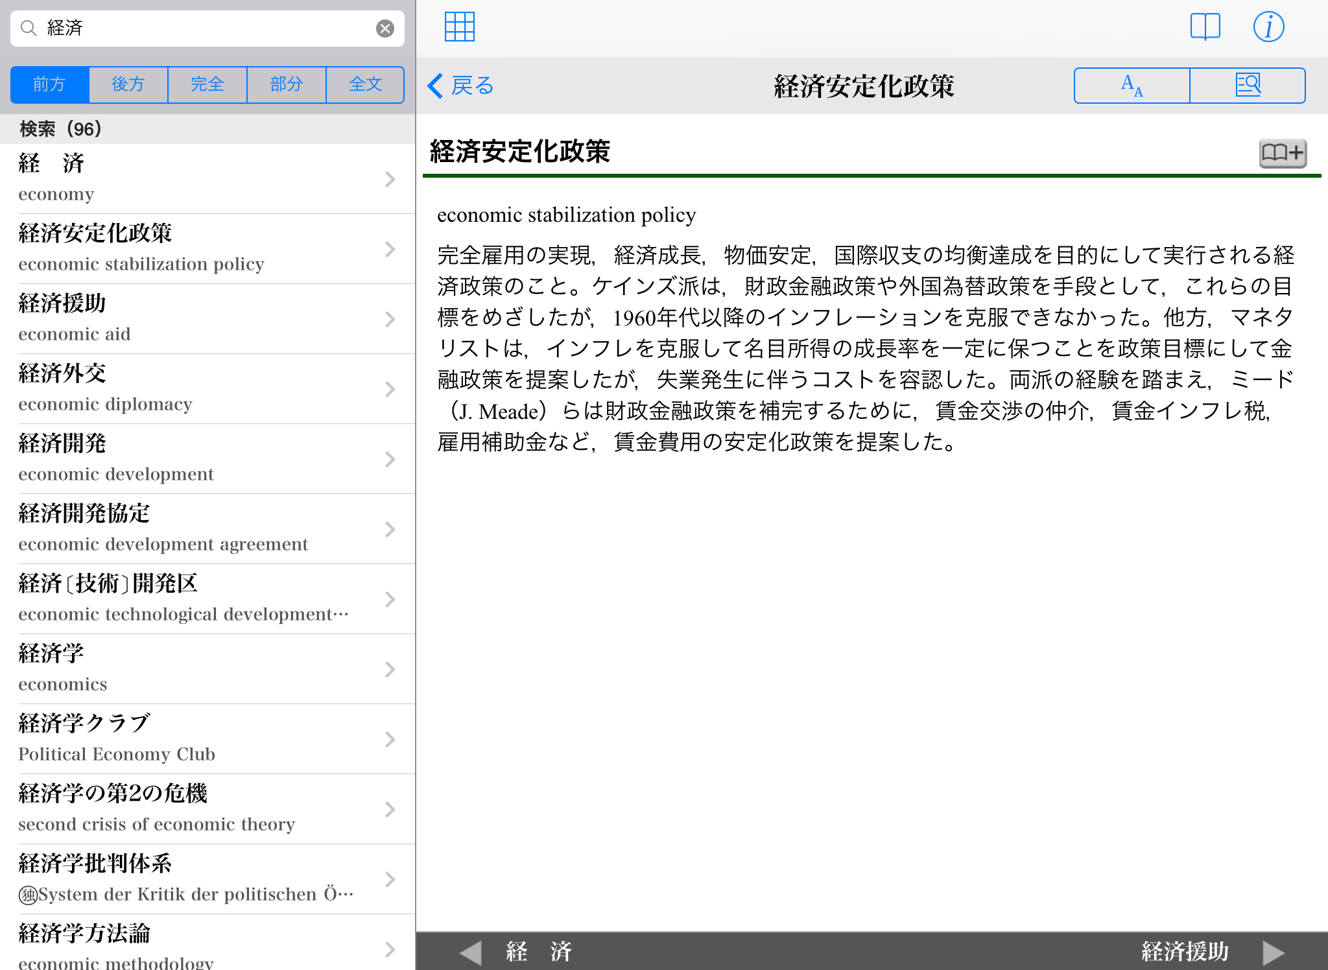Image resolution: width=1328 pixels, height=970 pixels.
Task: Switch to 後方 suffix search mode
Action: point(128,84)
